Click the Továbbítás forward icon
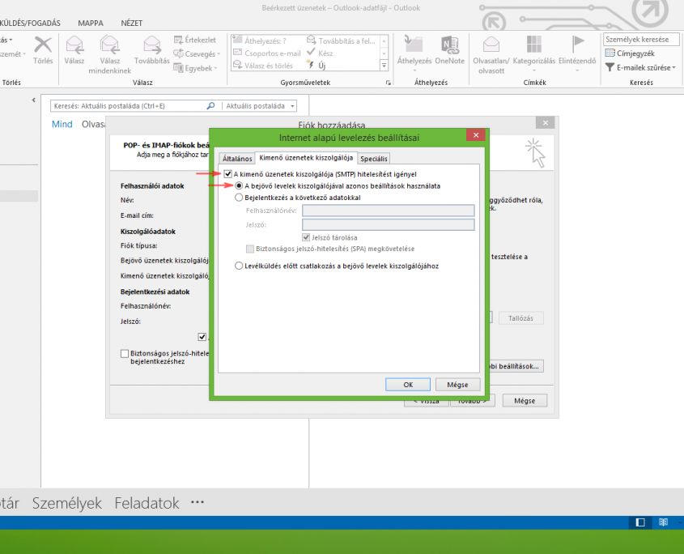The height and width of the screenshot is (554, 684). click(x=151, y=45)
